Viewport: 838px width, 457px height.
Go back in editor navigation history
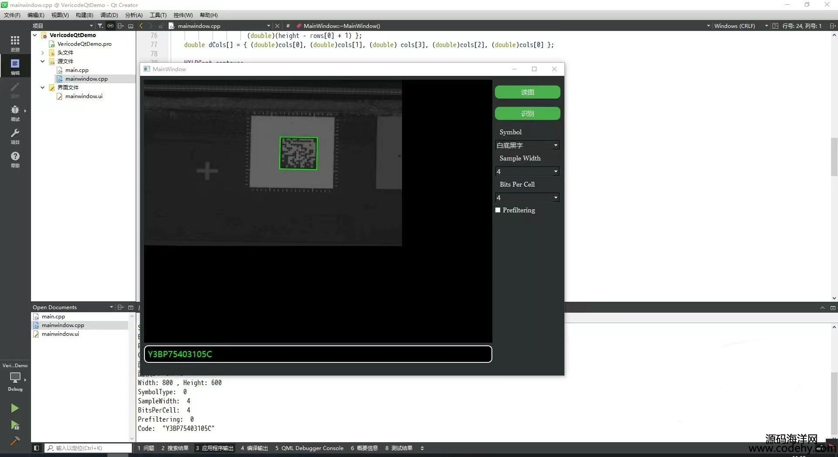coord(141,26)
